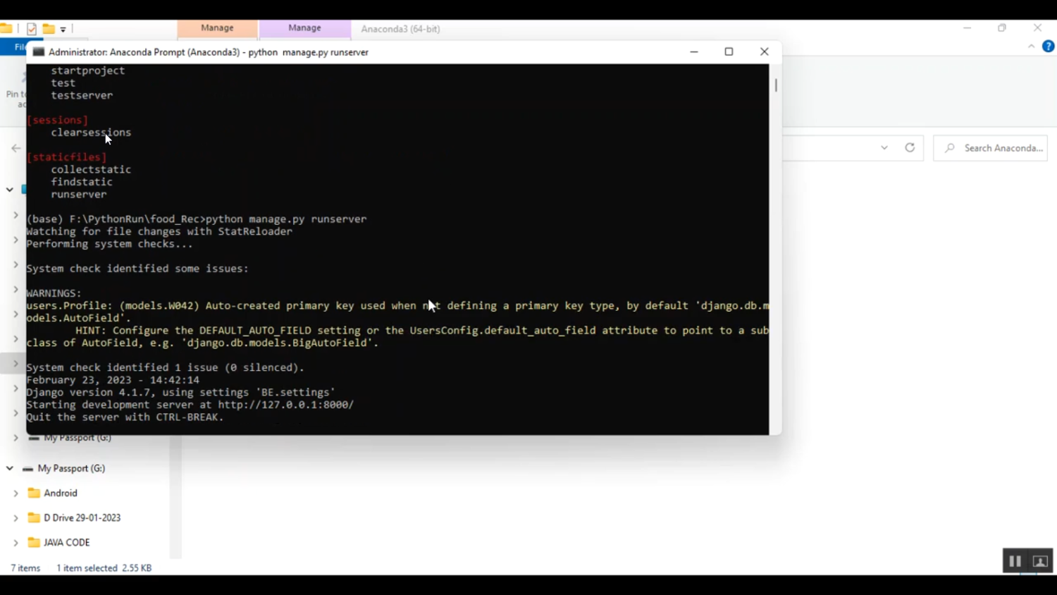Screen dimensions: 1057x595
Task: Select the JAVA CODE folder
Action: tap(67, 543)
